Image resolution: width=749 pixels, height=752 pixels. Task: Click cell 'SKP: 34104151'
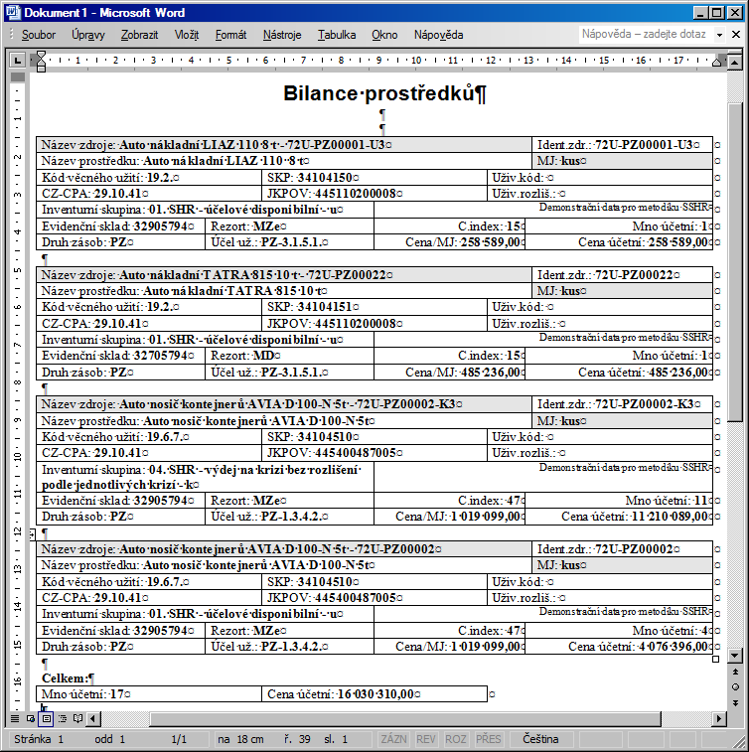(374, 307)
